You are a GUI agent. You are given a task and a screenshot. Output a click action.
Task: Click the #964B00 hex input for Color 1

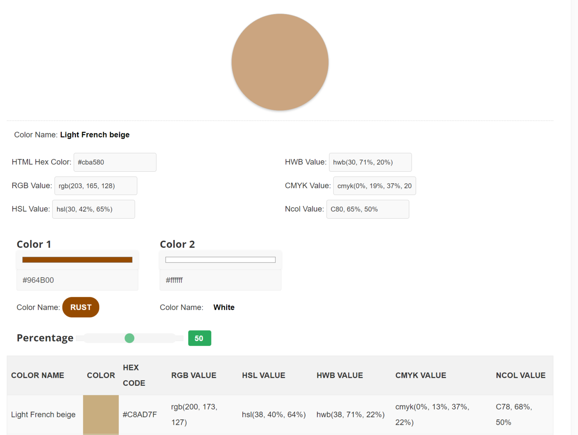click(77, 280)
